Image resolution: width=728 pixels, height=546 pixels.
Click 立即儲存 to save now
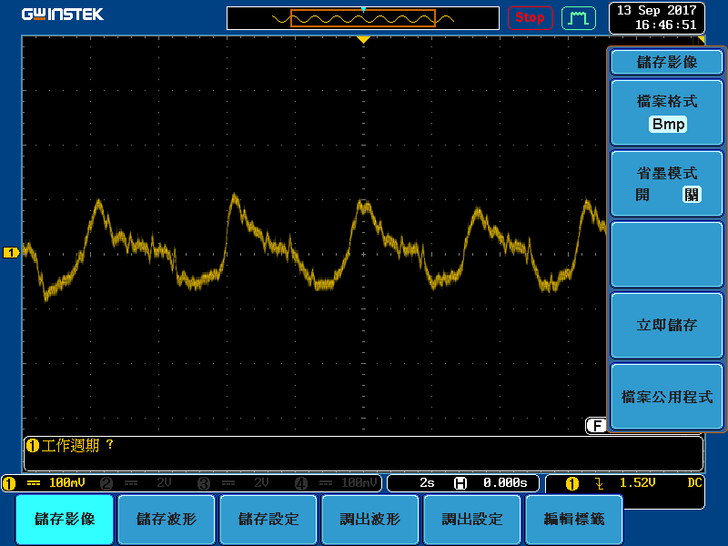tap(667, 326)
